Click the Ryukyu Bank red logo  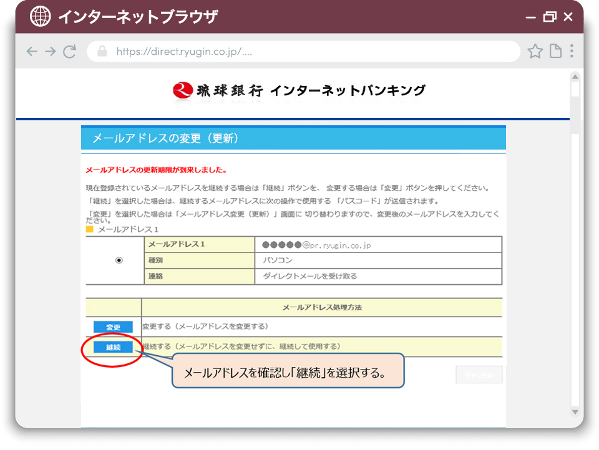pos(182,90)
